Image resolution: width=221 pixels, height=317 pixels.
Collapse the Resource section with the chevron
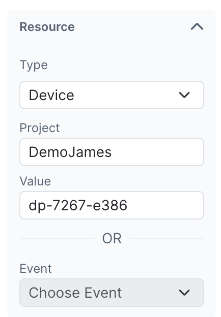[197, 27]
